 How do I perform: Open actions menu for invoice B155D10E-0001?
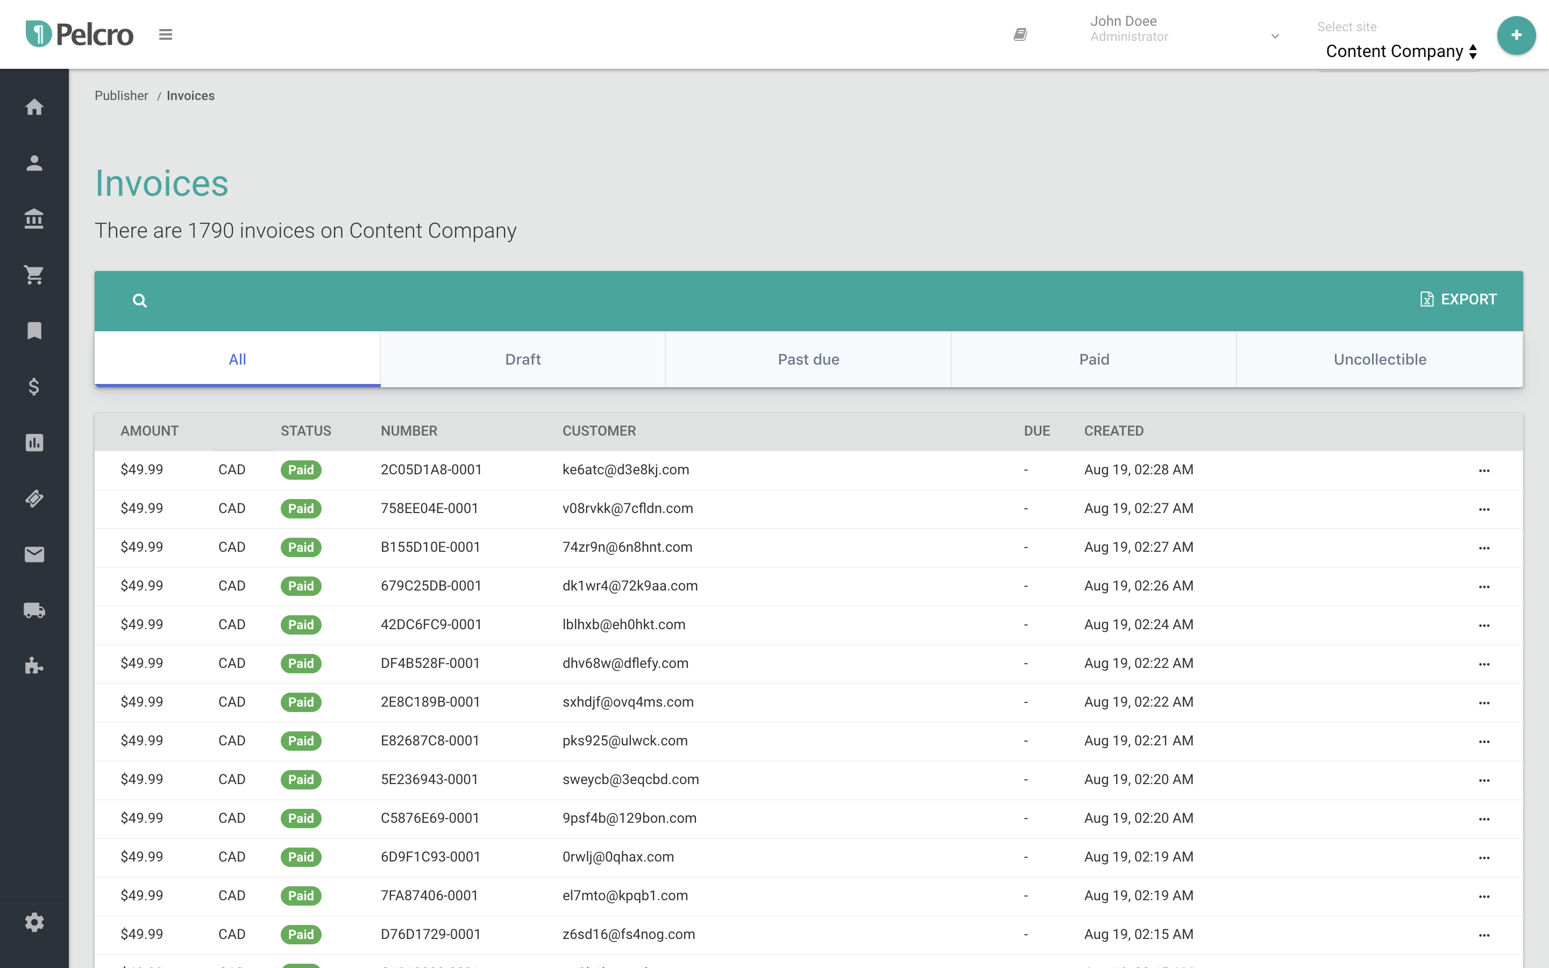pos(1484,548)
